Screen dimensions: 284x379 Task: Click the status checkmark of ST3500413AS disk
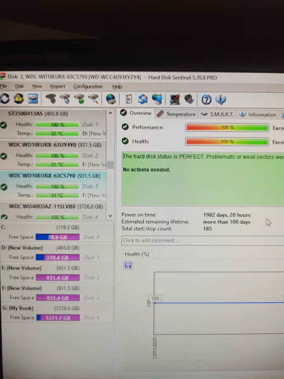pyautogui.click(x=3, y=125)
